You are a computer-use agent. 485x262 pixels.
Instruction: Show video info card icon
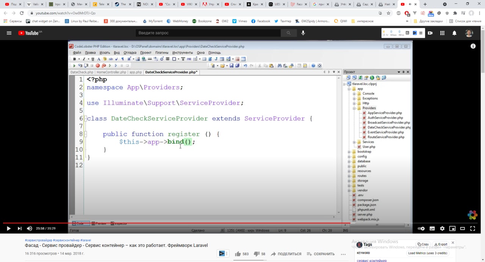click(473, 46)
